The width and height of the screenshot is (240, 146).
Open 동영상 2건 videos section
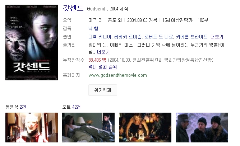pyautogui.click(x=15, y=107)
